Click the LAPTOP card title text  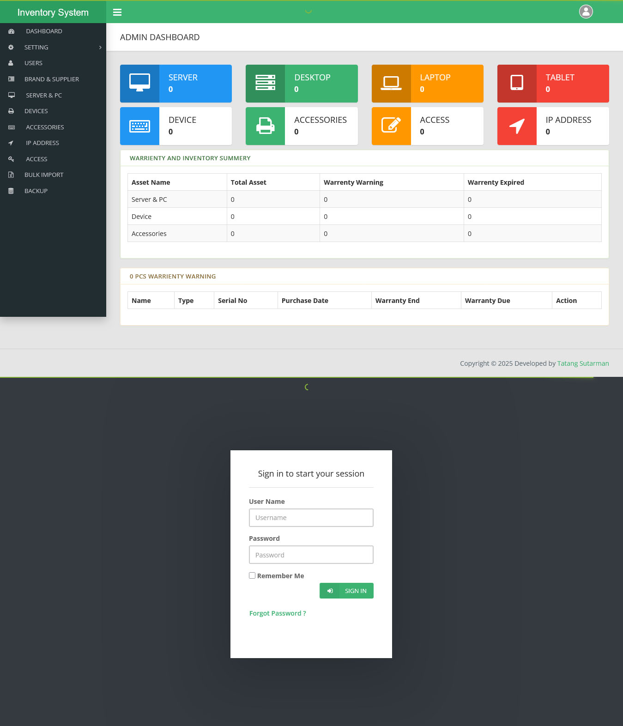pos(435,78)
